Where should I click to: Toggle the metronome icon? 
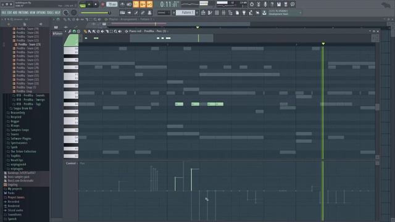point(122,4)
